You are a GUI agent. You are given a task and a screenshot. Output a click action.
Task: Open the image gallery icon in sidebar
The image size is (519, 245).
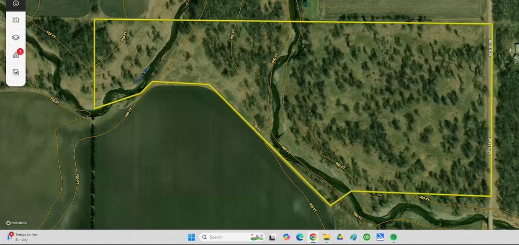[16, 72]
